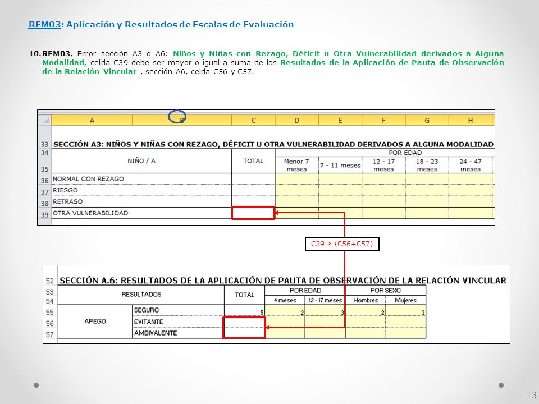Select the RIESGO row label
Viewport: 539px width, 404px height.
141,190
